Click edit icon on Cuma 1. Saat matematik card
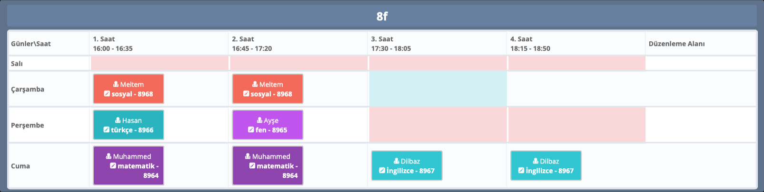Screen dimensions: 764x192 pos(113,166)
